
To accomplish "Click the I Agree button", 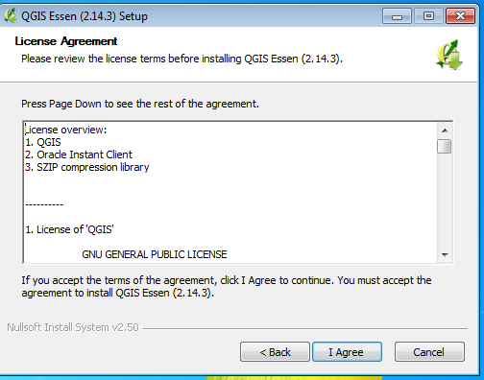I will (x=347, y=352).
